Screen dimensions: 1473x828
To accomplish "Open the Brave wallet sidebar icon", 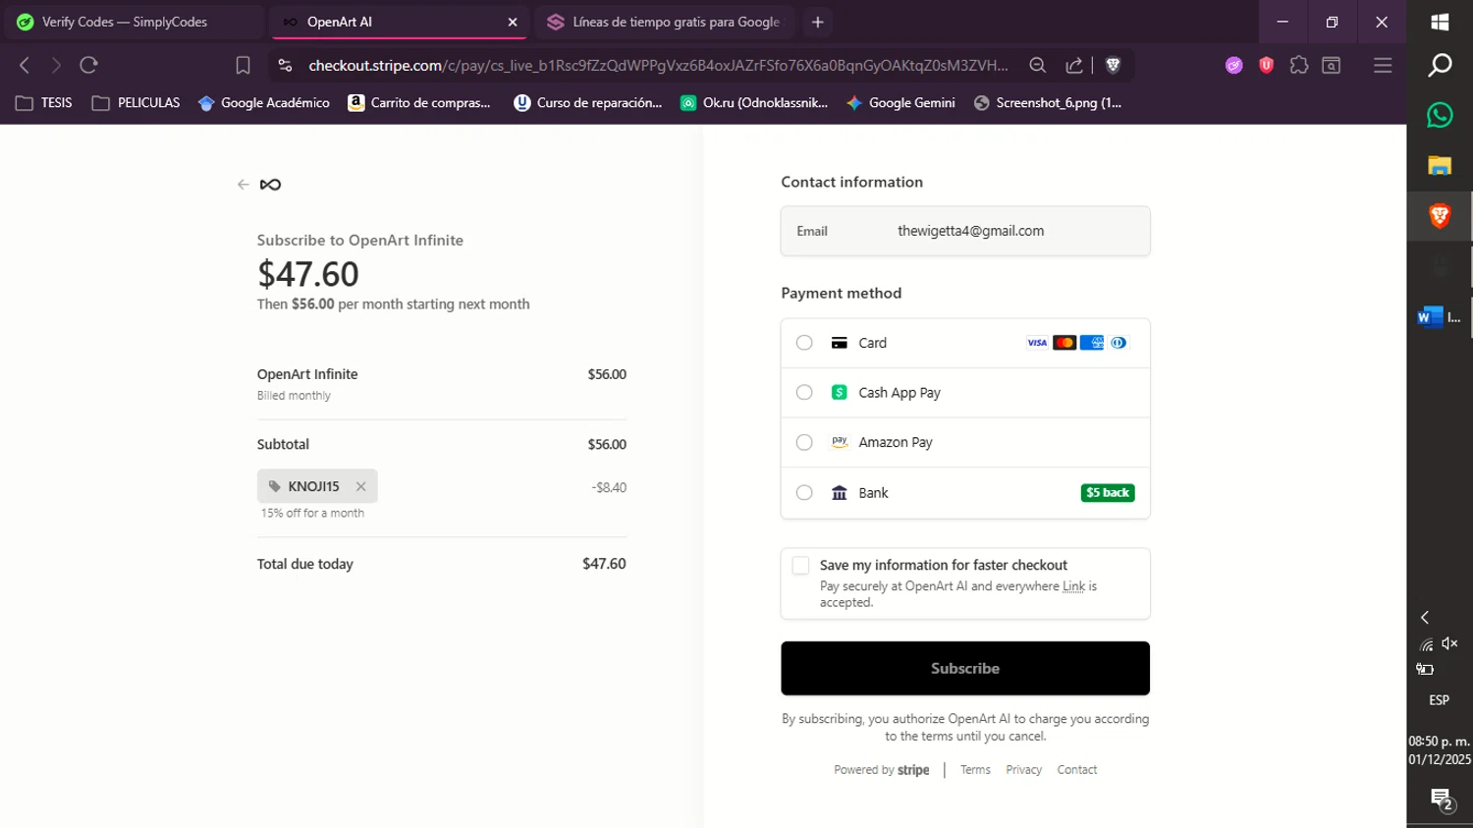I will 1332,65.
